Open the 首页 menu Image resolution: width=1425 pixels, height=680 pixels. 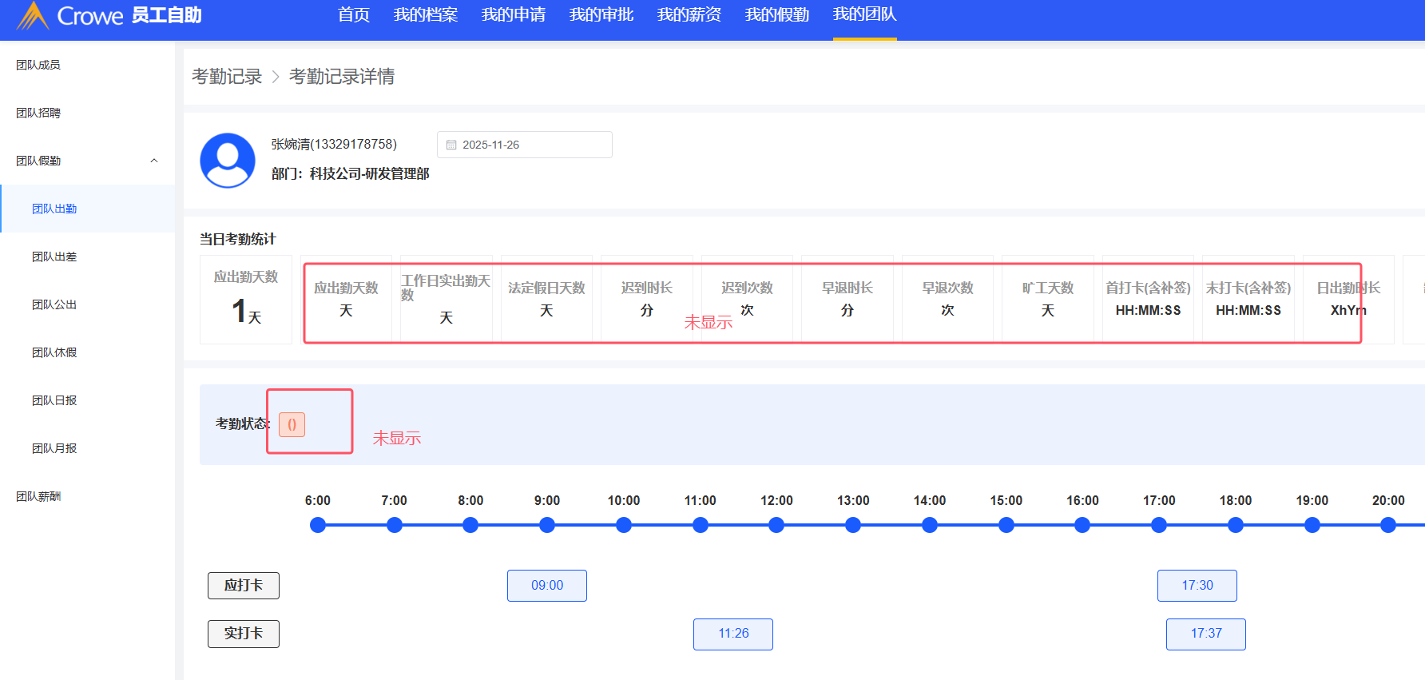[x=353, y=15]
